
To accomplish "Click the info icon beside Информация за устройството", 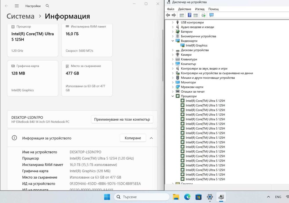I will (x=14, y=138).
